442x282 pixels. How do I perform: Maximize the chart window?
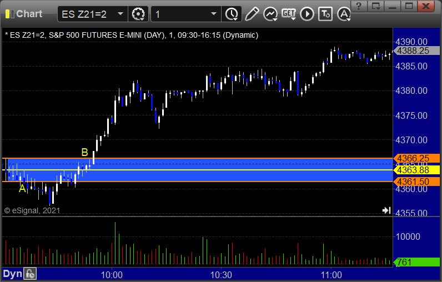(409, 6)
